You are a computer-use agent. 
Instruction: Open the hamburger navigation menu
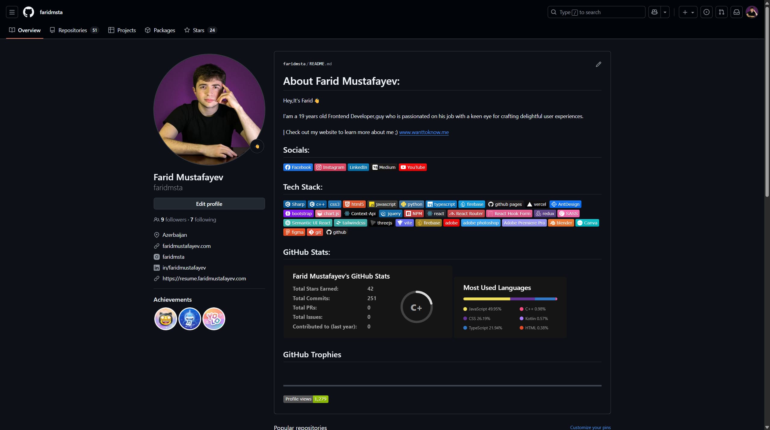coord(11,12)
